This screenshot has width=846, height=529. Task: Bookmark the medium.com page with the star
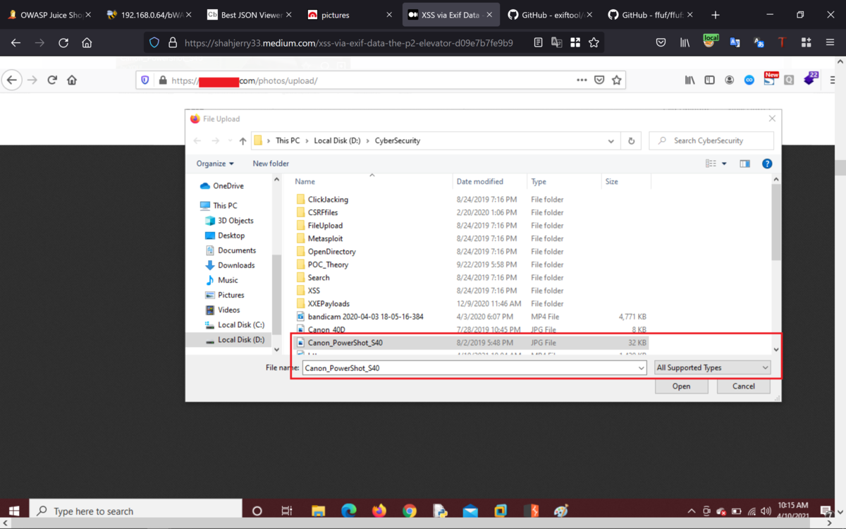tap(594, 43)
